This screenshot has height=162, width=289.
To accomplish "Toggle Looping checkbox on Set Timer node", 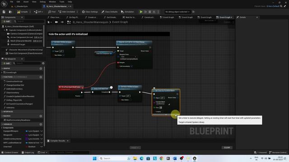I will coord(163,112).
